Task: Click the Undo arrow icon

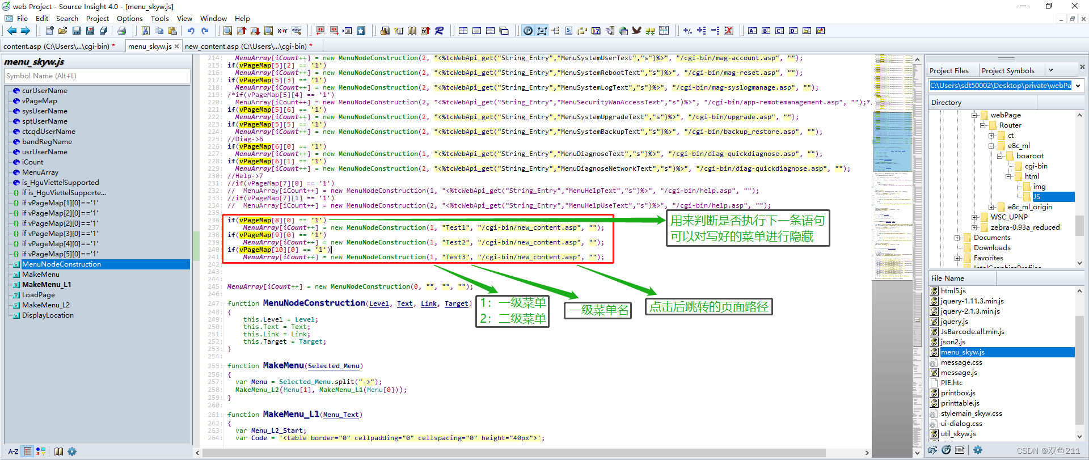Action: pyautogui.click(x=191, y=31)
